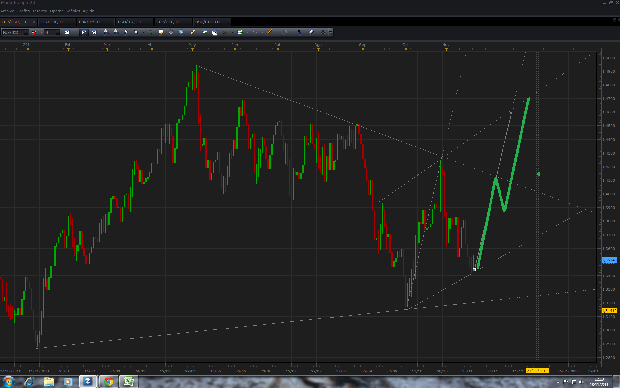The width and height of the screenshot is (620, 388).
Task: Click the vertical scale adjust icon
Action: (x=151, y=32)
